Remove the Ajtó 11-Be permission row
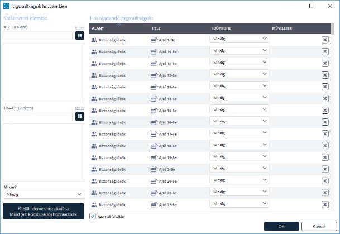 (x=325, y=63)
